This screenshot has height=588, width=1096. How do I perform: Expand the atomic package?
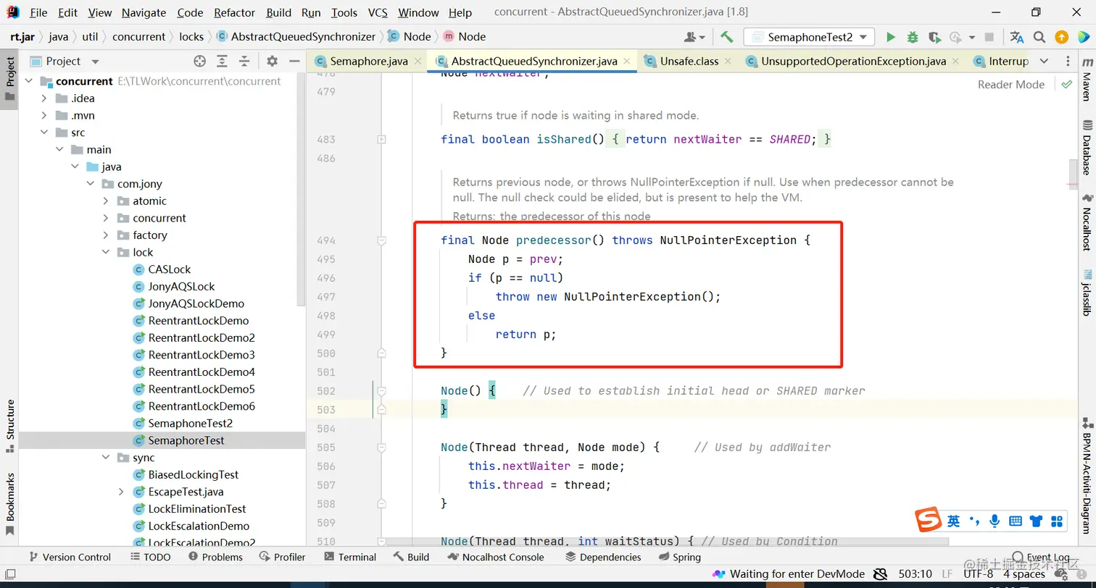pos(106,201)
